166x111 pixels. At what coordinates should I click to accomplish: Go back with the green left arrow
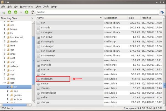9,12
